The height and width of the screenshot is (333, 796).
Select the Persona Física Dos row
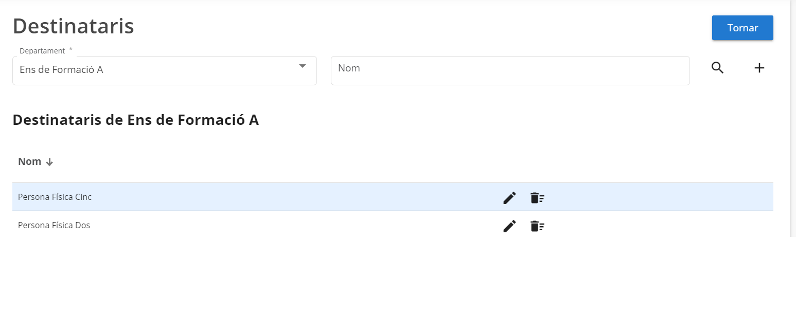pos(54,225)
